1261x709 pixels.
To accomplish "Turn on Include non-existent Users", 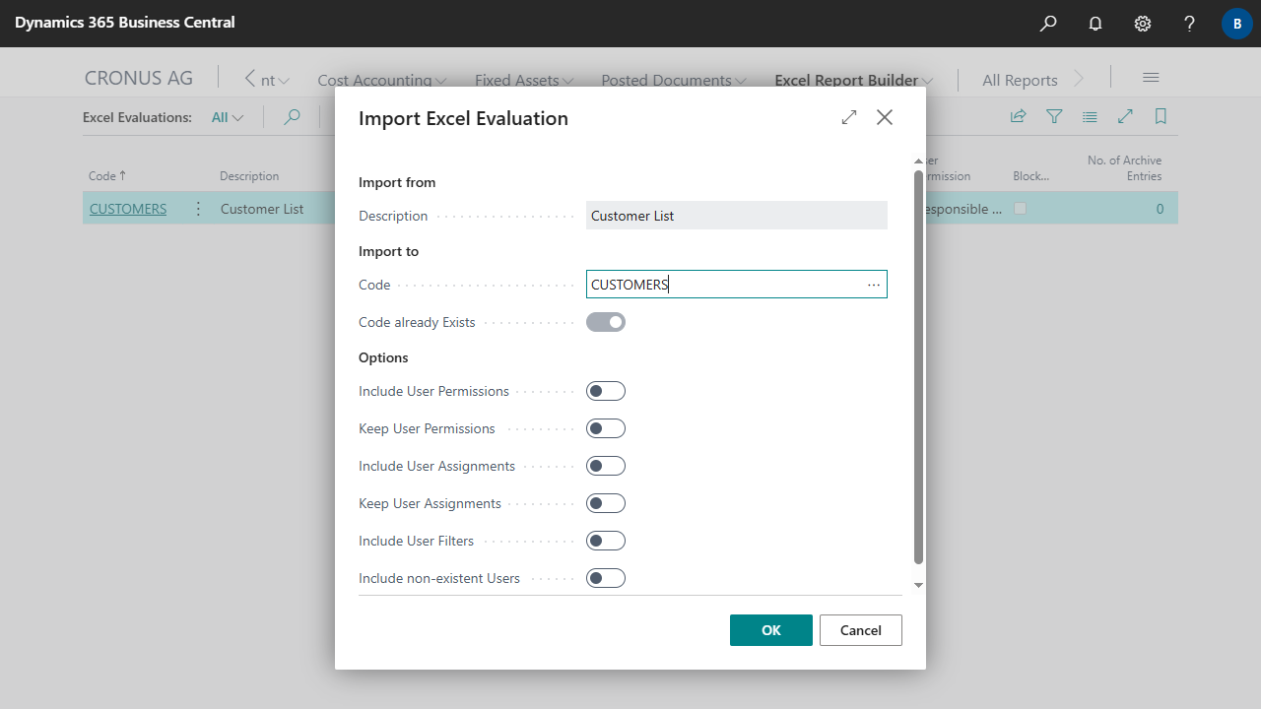I will pos(605,578).
